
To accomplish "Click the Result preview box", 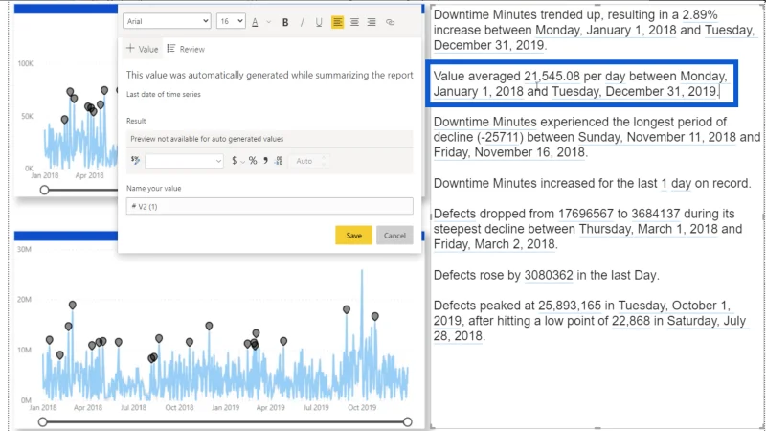I will 270,139.
